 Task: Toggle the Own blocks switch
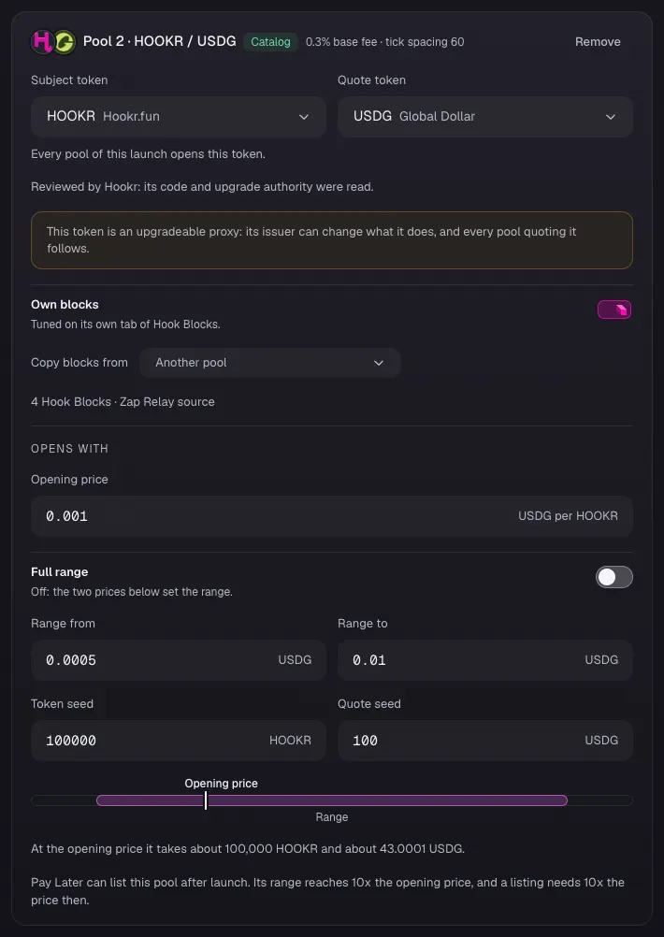pyautogui.click(x=614, y=310)
